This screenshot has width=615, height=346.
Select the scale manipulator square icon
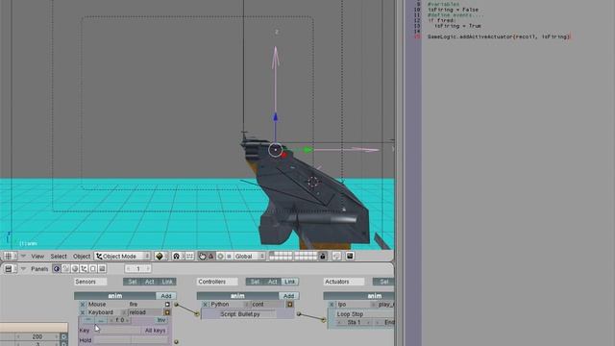pyautogui.click(x=229, y=257)
